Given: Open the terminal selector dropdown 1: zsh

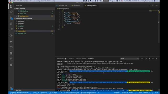Looking at the screenshot, I should [130, 58].
